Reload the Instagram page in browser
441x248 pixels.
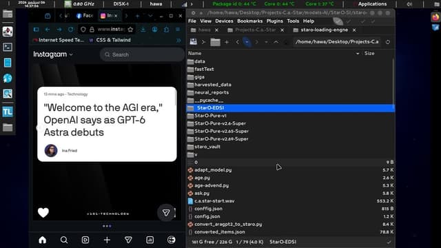click(x=70, y=29)
